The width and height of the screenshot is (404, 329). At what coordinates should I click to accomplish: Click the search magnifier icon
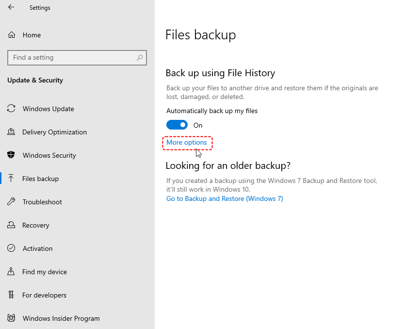[x=140, y=57]
